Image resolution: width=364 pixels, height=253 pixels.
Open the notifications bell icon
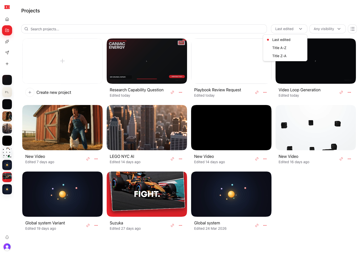tap(7, 237)
